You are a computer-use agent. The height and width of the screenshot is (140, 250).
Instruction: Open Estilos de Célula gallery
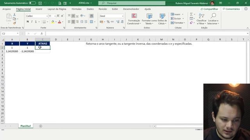162,19
